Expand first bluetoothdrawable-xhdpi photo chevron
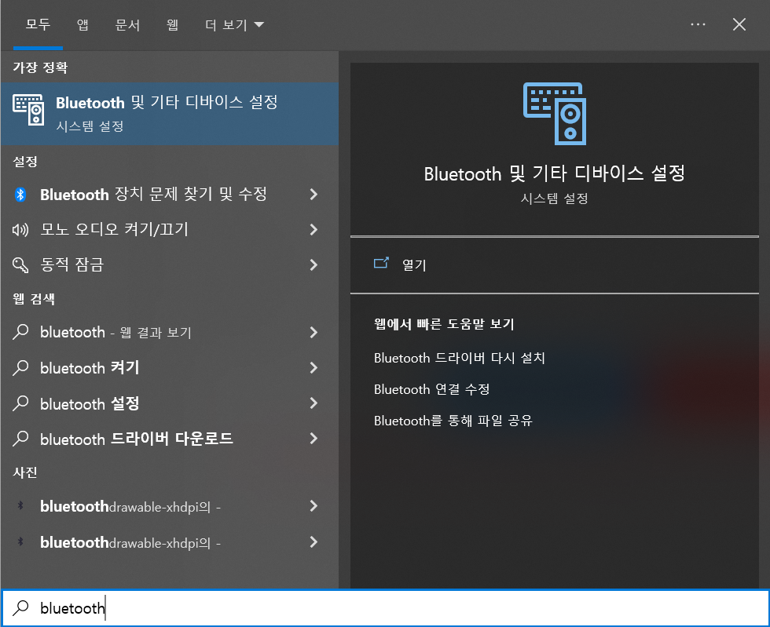Image resolution: width=770 pixels, height=627 pixels. (313, 506)
